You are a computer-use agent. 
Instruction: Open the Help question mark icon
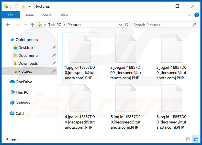pos(197,15)
